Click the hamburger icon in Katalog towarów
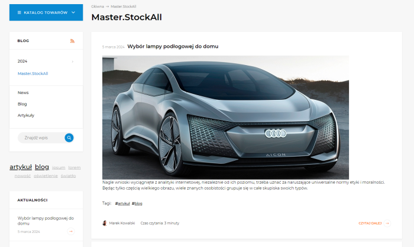 click(x=20, y=12)
